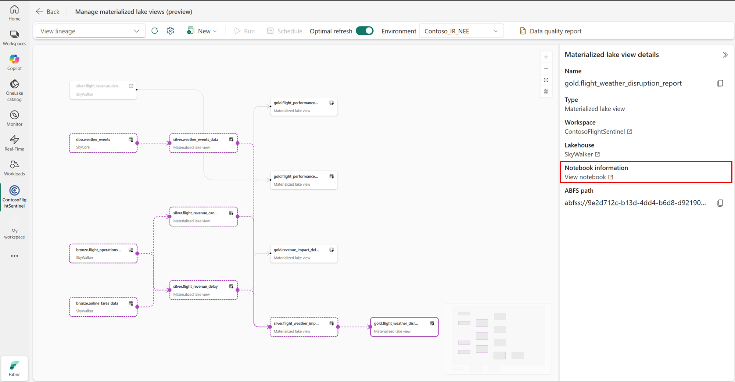
Task: Fit lineage graph to view
Action: click(x=546, y=80)
